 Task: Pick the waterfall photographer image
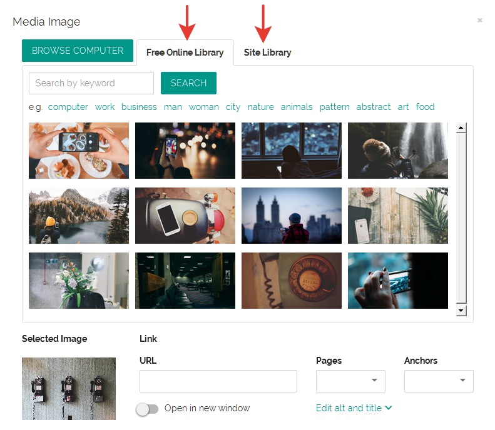pos(397,151)
